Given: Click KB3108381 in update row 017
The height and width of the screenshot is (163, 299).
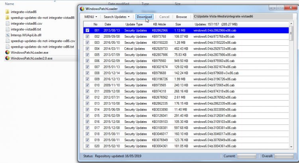Looking at the screenshot, I should click(160, 128).
